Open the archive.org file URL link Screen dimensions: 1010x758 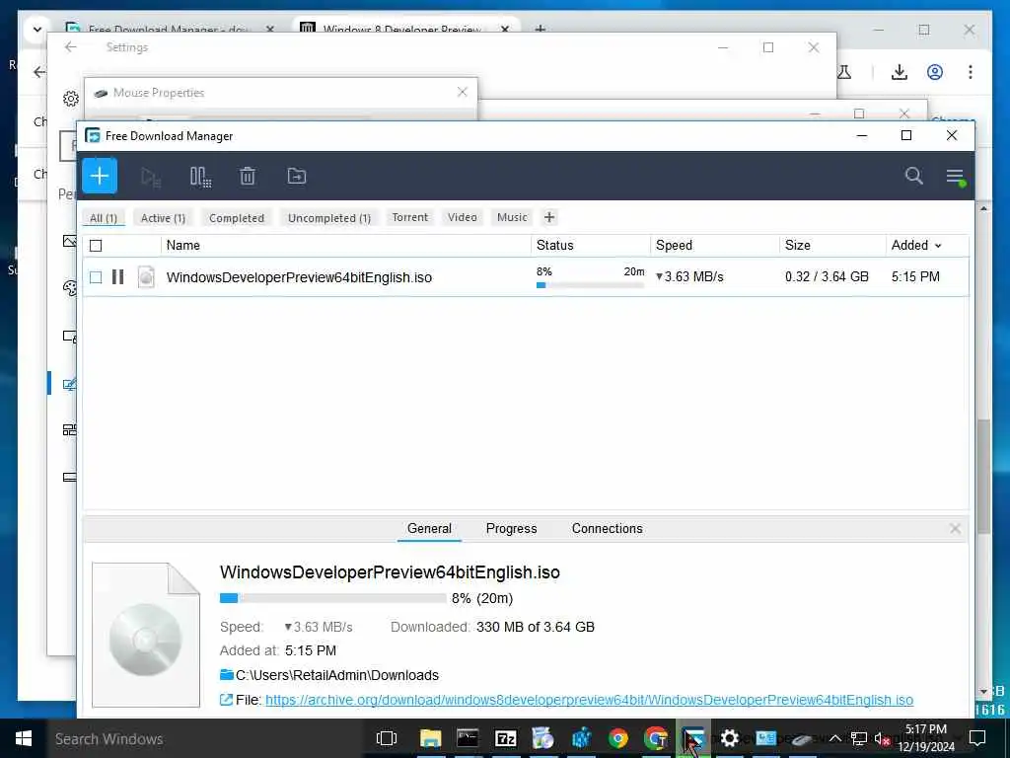(589, 700)
